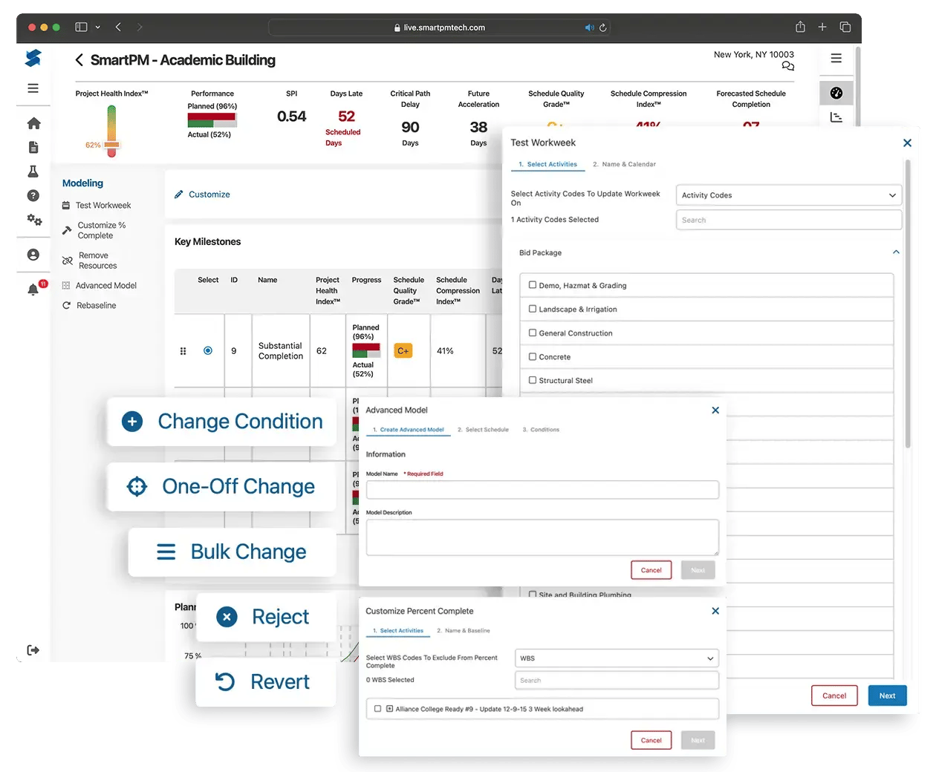Open Advanced Model in Modeling menu
Viewport: 936px width, 772px height.
(100, 286)
